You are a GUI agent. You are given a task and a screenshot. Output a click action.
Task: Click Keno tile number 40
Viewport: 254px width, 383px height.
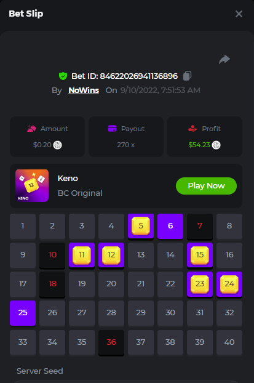coord(229,342)
